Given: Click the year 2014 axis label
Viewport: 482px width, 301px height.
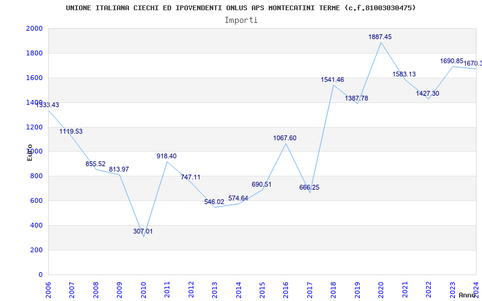Looking at the screenshot, I should [238, 290].
